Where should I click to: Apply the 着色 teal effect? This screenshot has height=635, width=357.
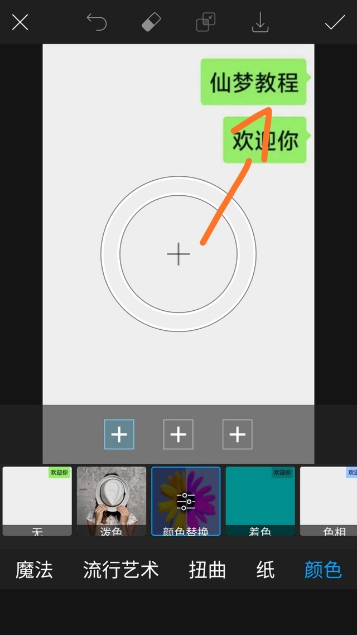coord(260,501)
